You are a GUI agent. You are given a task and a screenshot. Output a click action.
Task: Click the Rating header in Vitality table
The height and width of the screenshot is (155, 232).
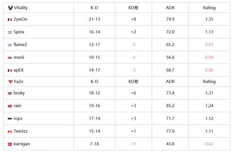[209, 8]
